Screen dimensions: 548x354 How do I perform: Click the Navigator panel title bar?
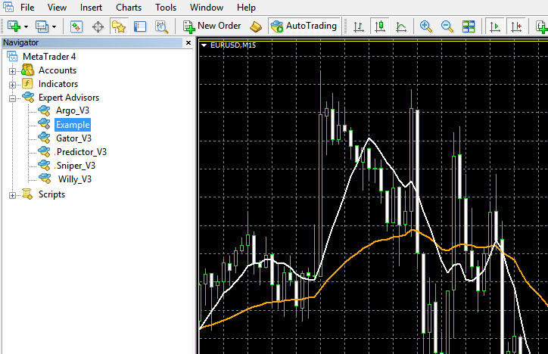92,42
